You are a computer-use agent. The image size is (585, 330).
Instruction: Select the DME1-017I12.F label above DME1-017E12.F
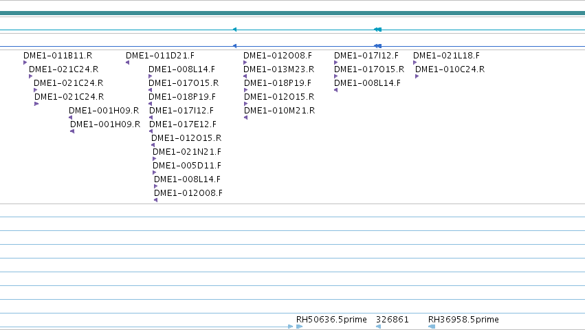(x=181, y=111)
